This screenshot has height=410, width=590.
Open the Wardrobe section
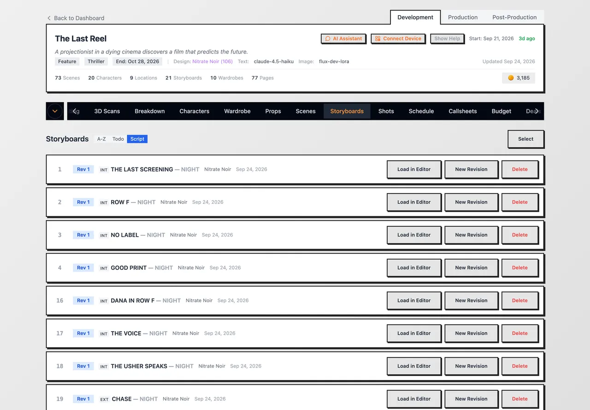[x=237, y=111]
